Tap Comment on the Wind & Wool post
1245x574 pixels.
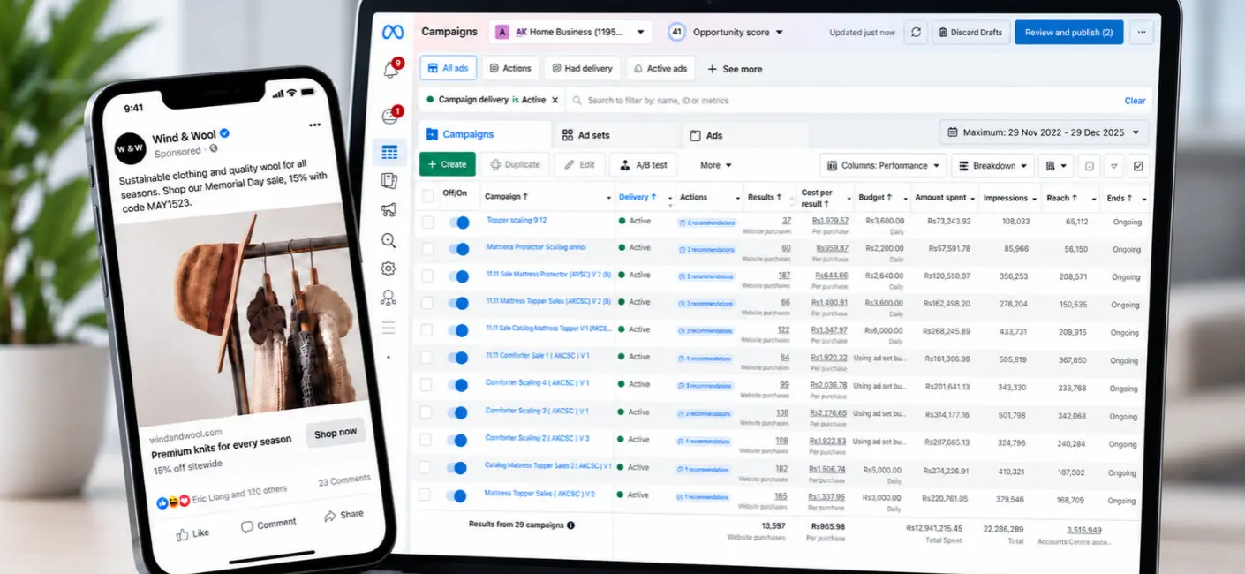(x=268, y=525)
